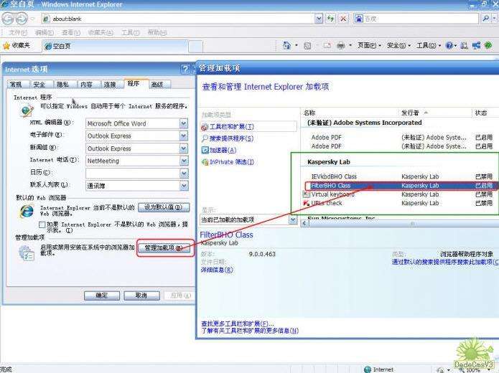Select the URLs check add-on row
Image resolution: width=499 pixels, height=373 pixels.
click(x=400, y=203)
